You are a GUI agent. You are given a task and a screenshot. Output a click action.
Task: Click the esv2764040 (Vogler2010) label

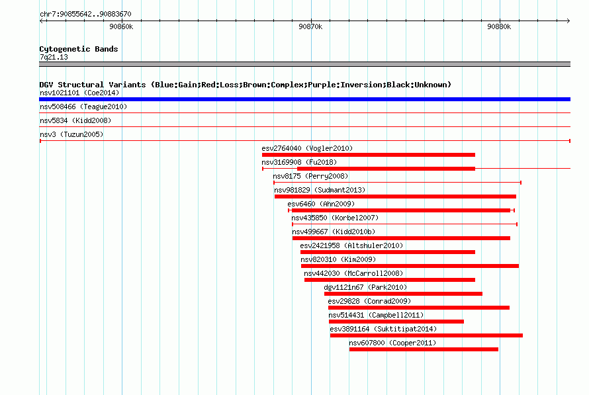tap(307, 148)
